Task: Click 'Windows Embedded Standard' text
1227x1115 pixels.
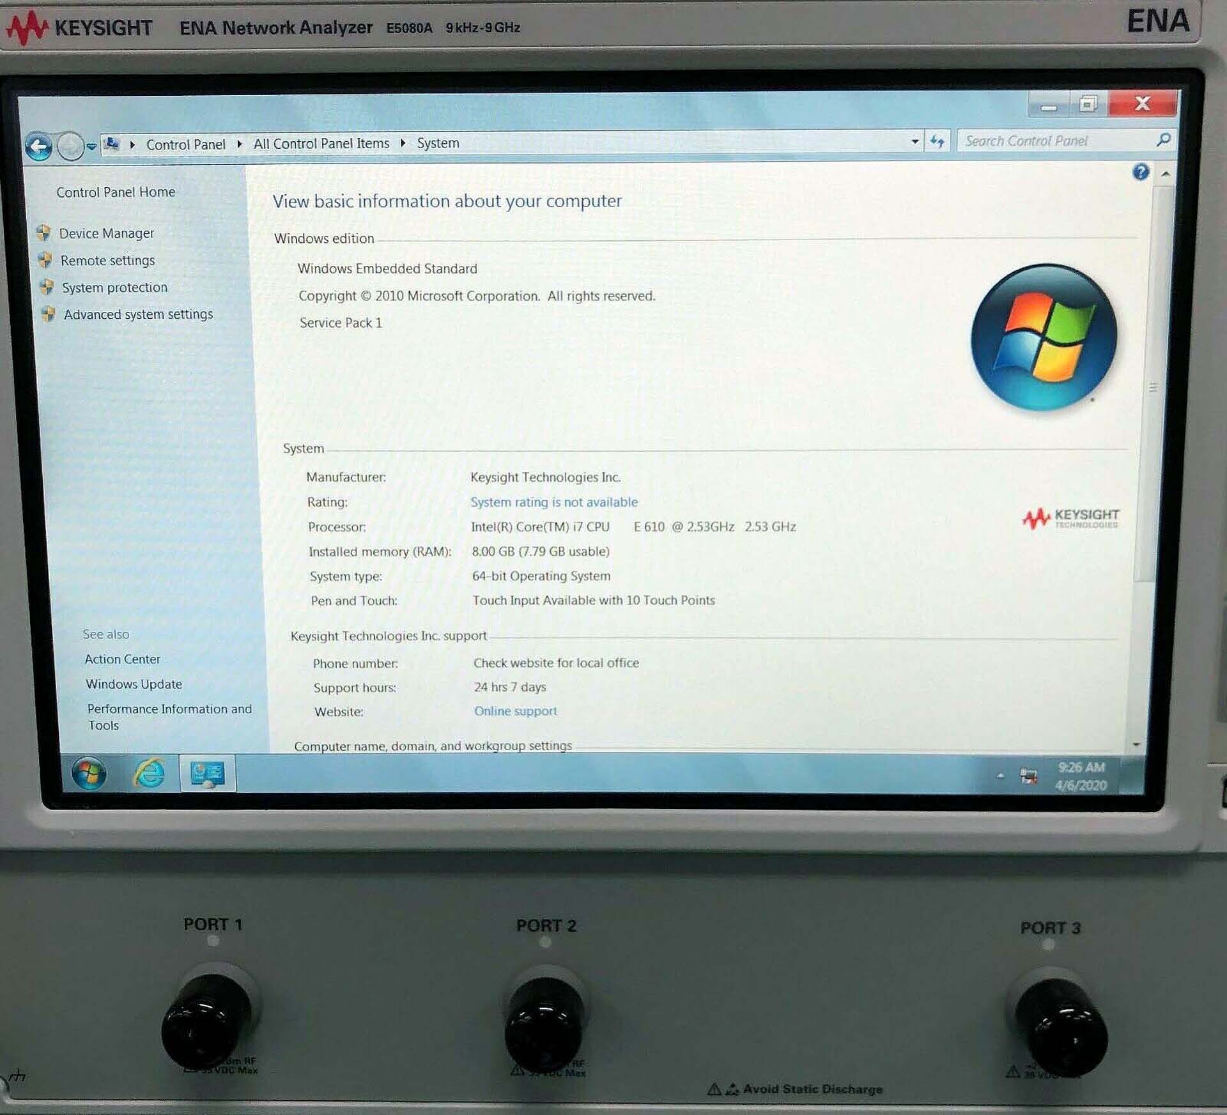Action: coord(387,268)
